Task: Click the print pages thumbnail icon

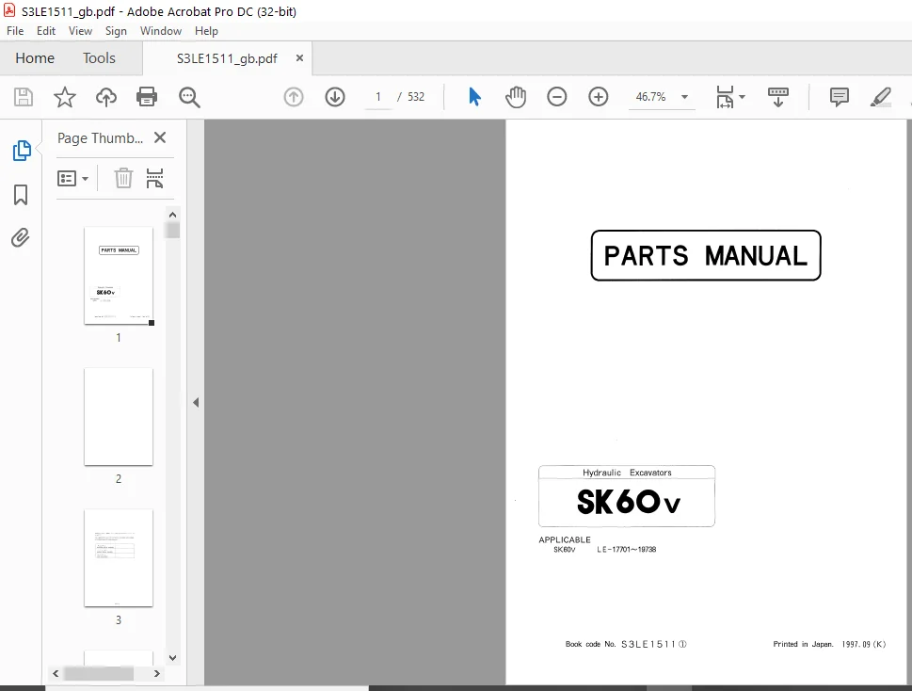Action: [x=154, y=178]
